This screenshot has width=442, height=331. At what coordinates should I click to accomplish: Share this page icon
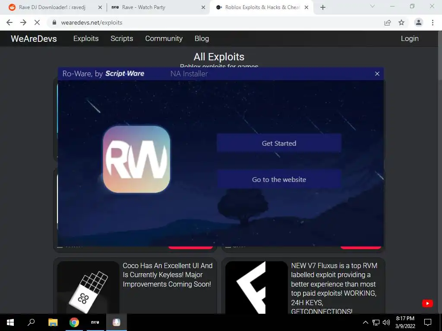(388, 22)
